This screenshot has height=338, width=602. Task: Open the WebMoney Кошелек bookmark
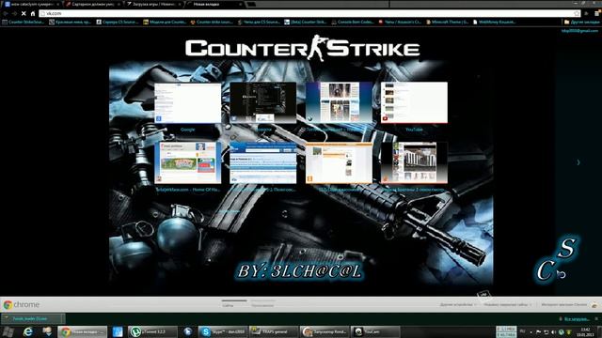(494, 23)
